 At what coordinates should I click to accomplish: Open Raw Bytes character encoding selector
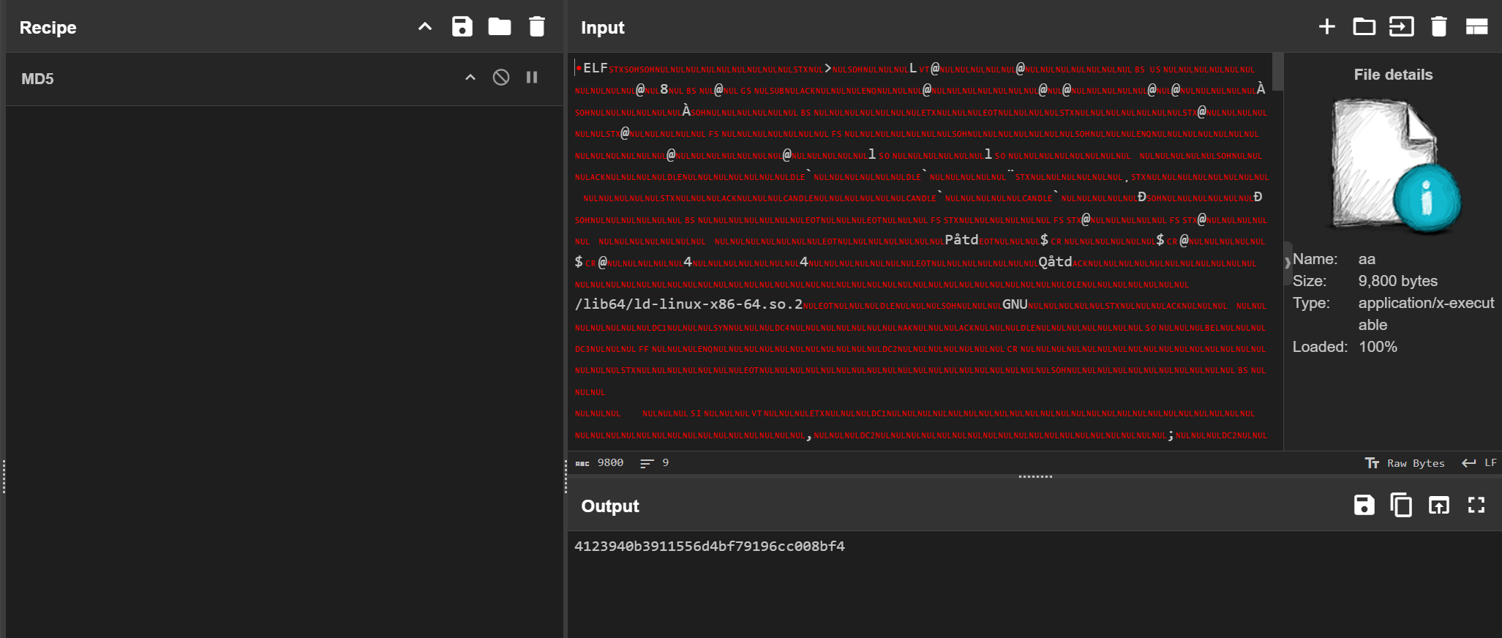point(1405,463)
